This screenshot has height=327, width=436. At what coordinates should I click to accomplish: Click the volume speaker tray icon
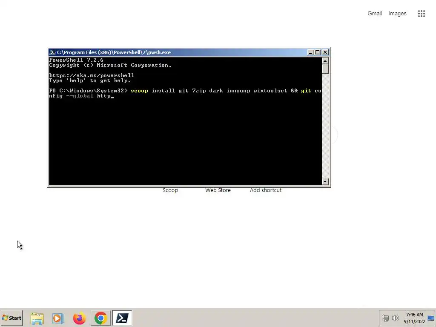(x=395, y=318)
